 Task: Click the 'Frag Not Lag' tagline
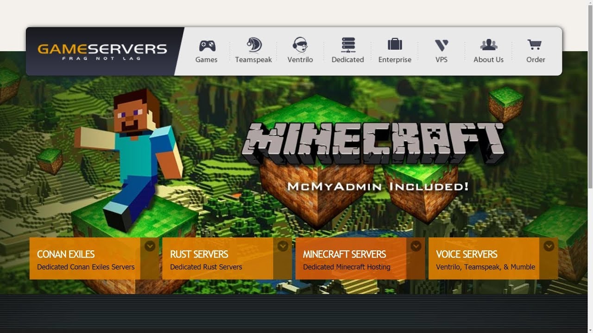pyautogui.click(x=102, y=58)
